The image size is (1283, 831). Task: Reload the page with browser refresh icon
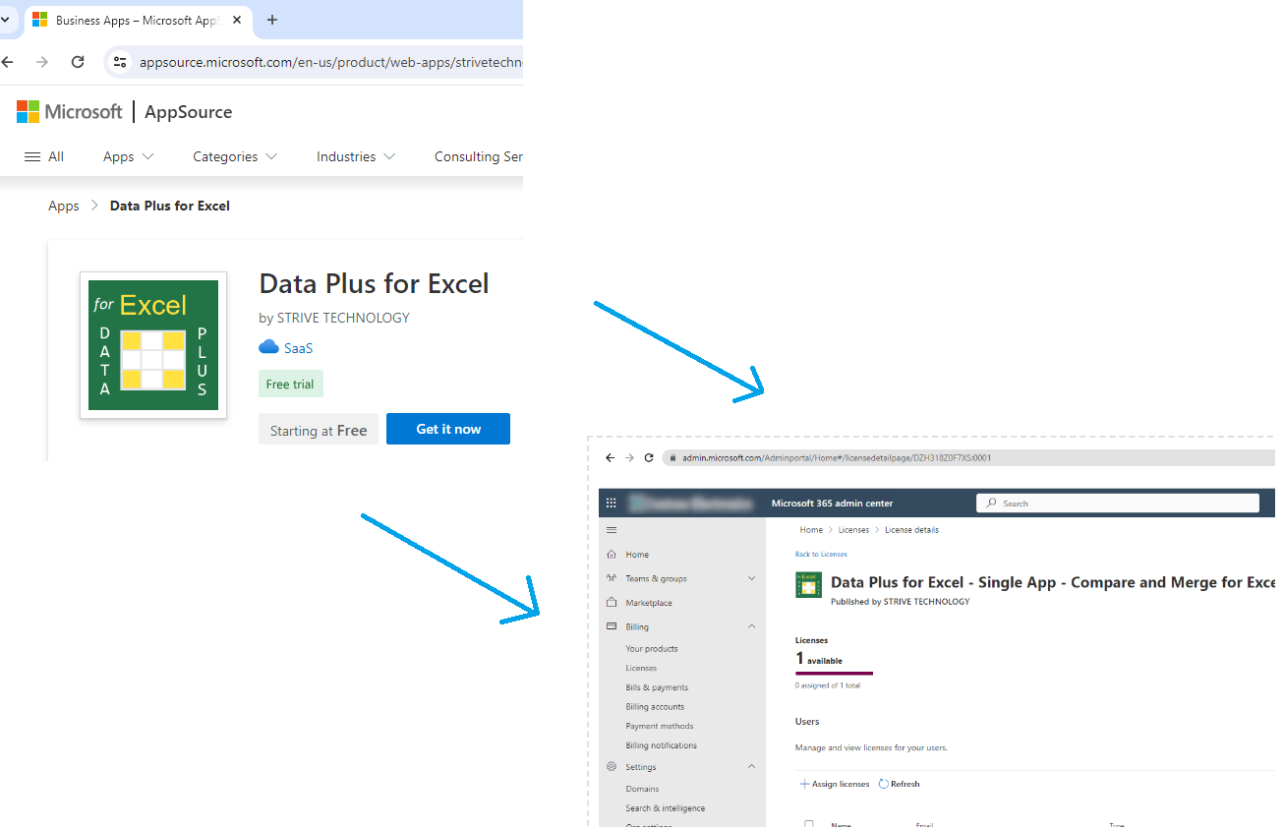pos(78,62)
